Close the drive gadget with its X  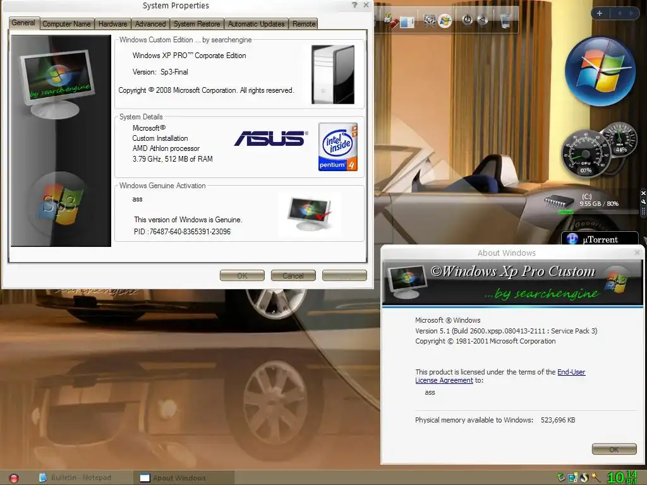coord(643,193)
